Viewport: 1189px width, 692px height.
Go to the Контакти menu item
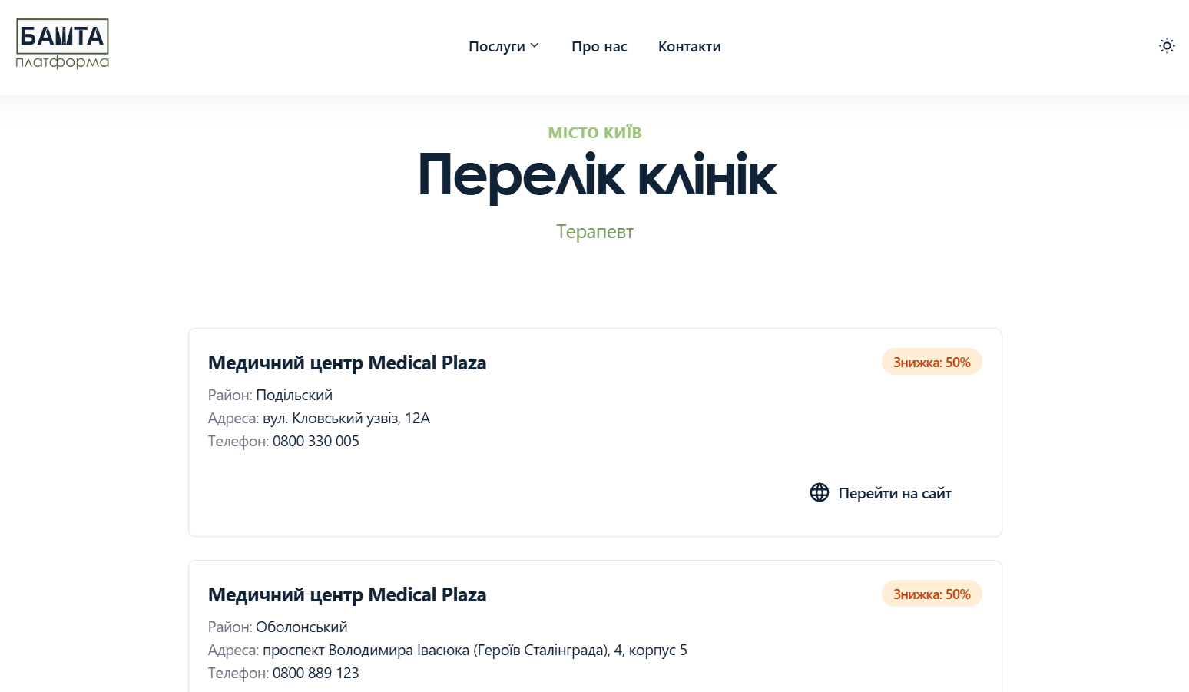pyautogui.click(x=689, y=47)
